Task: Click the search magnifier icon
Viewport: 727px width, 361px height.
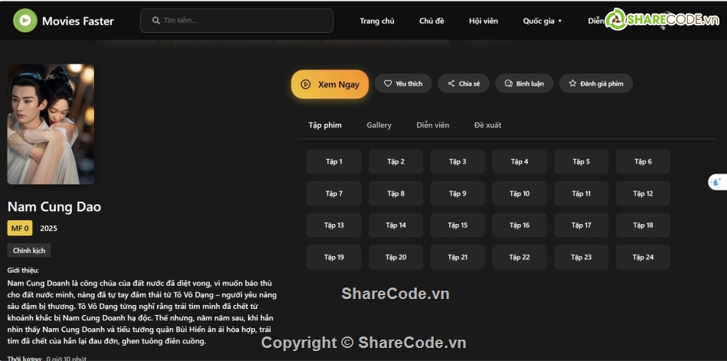Action: coord(156,21)
